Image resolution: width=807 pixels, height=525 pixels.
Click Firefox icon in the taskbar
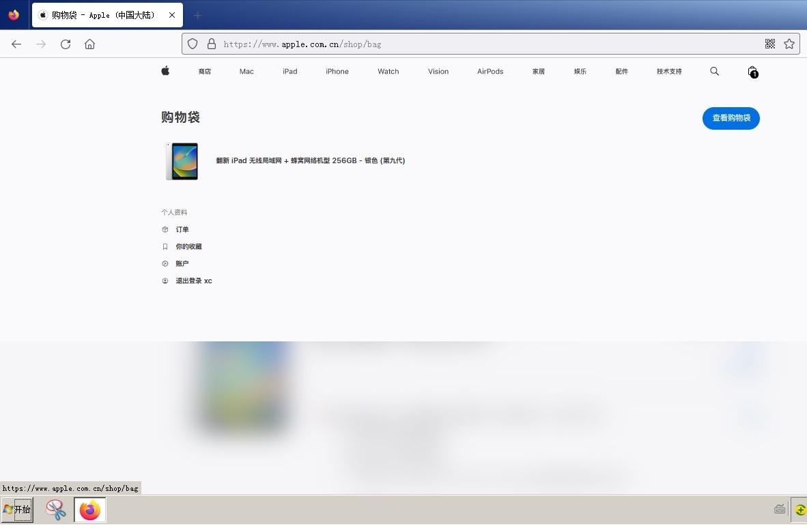[90, 510]
